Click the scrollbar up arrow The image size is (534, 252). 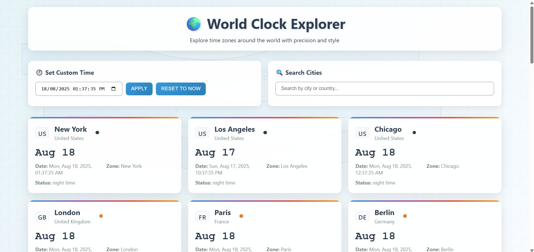[531, 3]
